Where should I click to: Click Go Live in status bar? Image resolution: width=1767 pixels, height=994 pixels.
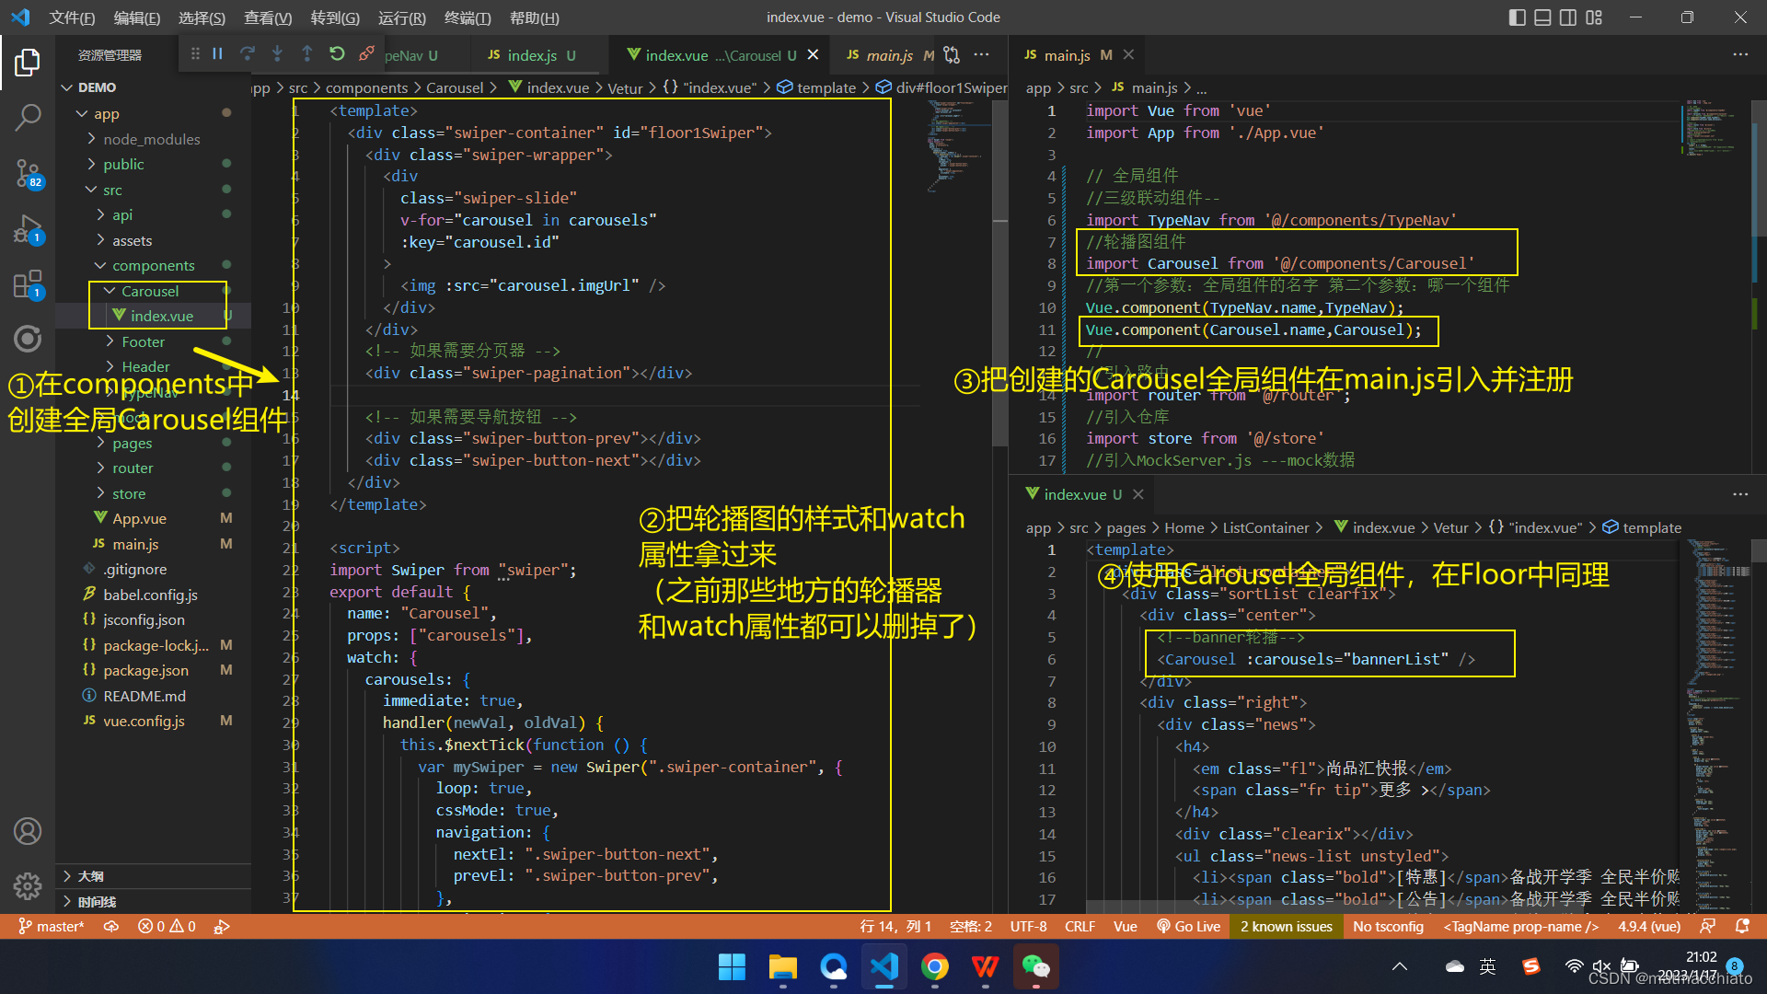tap(1188, 926)
